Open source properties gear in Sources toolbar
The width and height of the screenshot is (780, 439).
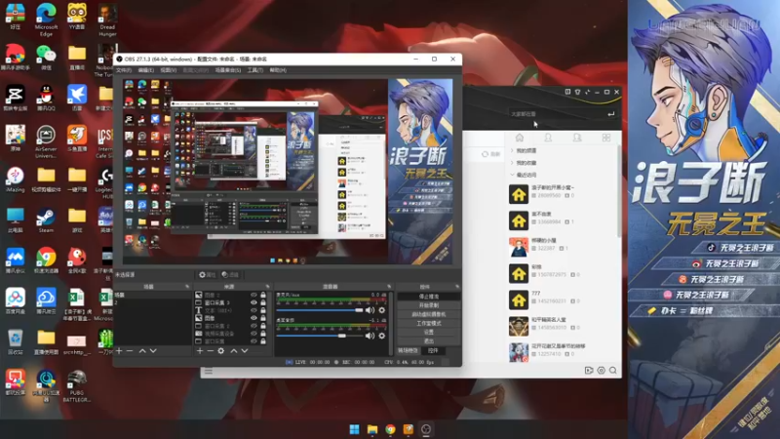point(221,351)
